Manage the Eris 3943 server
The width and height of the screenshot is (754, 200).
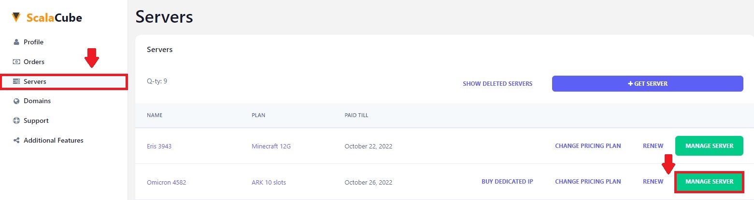point(709,146)
